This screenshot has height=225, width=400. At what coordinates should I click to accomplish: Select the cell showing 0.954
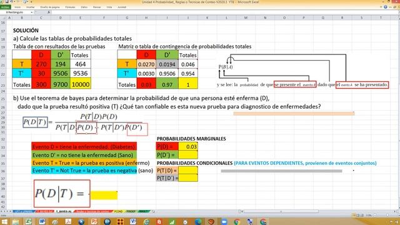(x=188, y=74)
